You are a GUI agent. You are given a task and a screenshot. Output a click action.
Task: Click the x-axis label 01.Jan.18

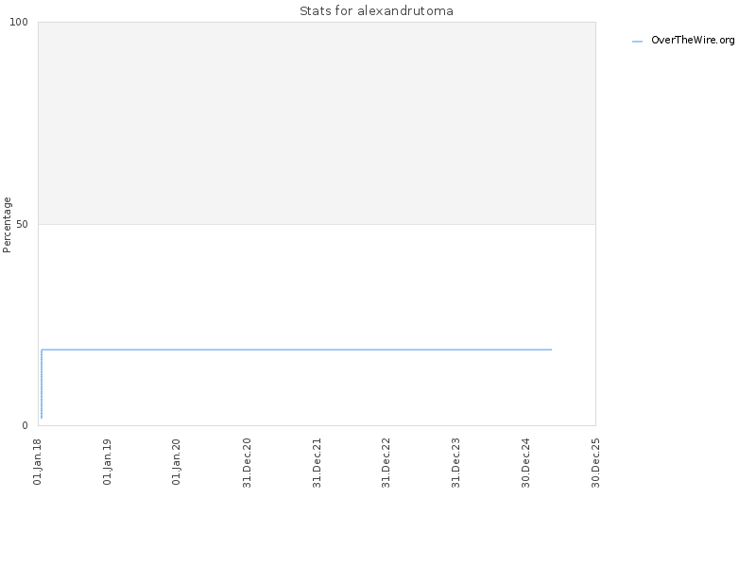click(x=38, y=462)
